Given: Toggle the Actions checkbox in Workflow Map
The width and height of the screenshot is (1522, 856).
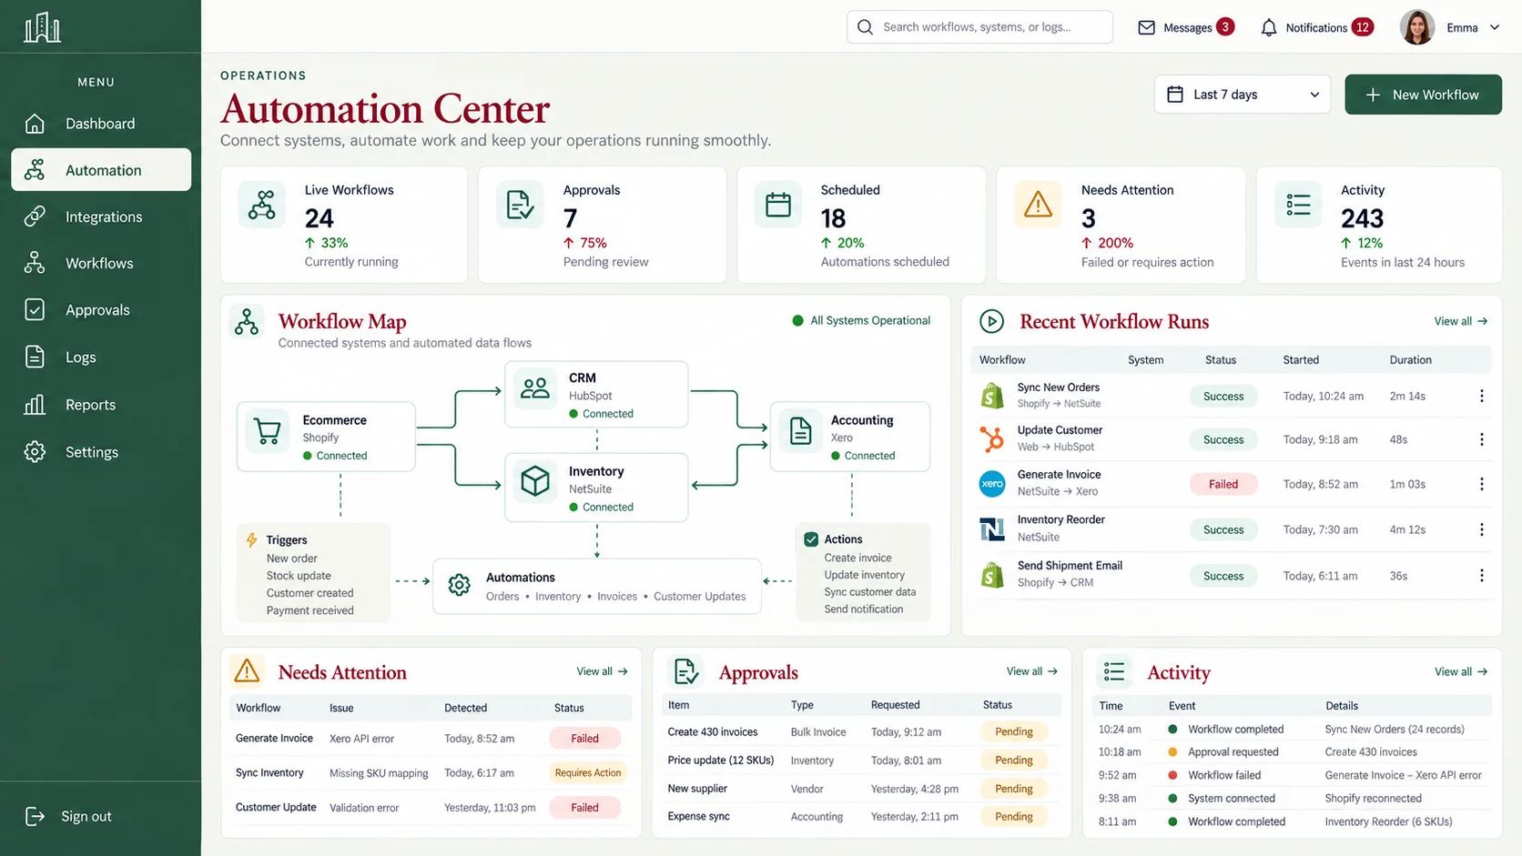Looking at the screenshot, I should [811, 539].
